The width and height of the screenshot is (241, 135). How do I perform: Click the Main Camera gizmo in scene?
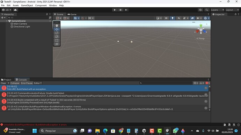click(x=118, y=41)
